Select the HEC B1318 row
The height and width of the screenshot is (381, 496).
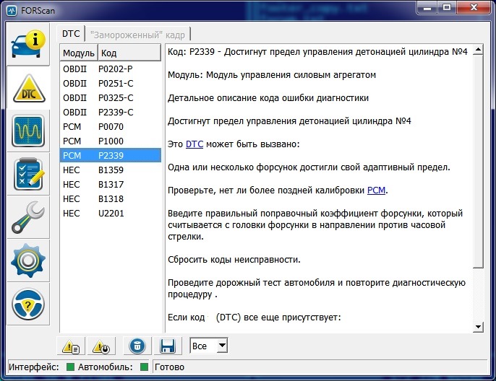point(111,199)
